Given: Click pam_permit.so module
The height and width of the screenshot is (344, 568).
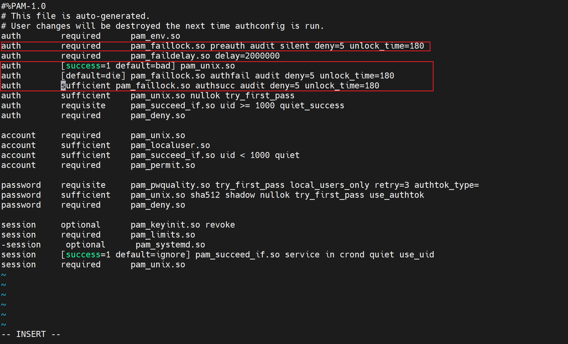Looking at the screenshot, I should [163, 165].
